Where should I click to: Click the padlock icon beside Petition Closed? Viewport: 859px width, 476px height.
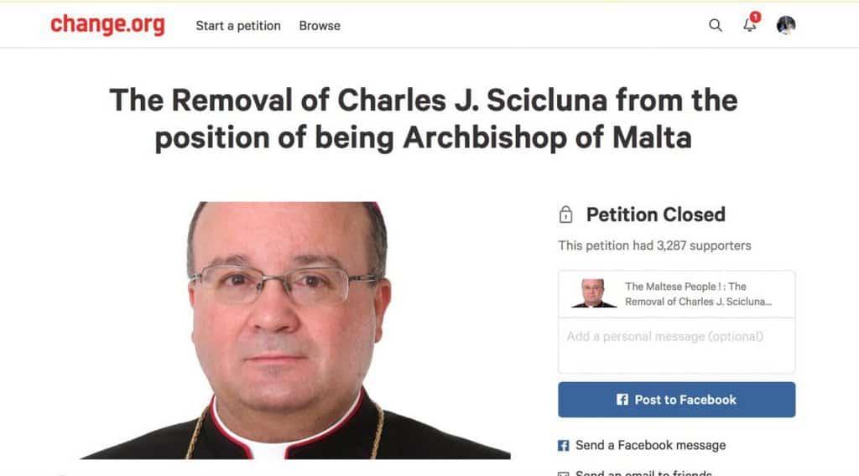coord(566,215)
